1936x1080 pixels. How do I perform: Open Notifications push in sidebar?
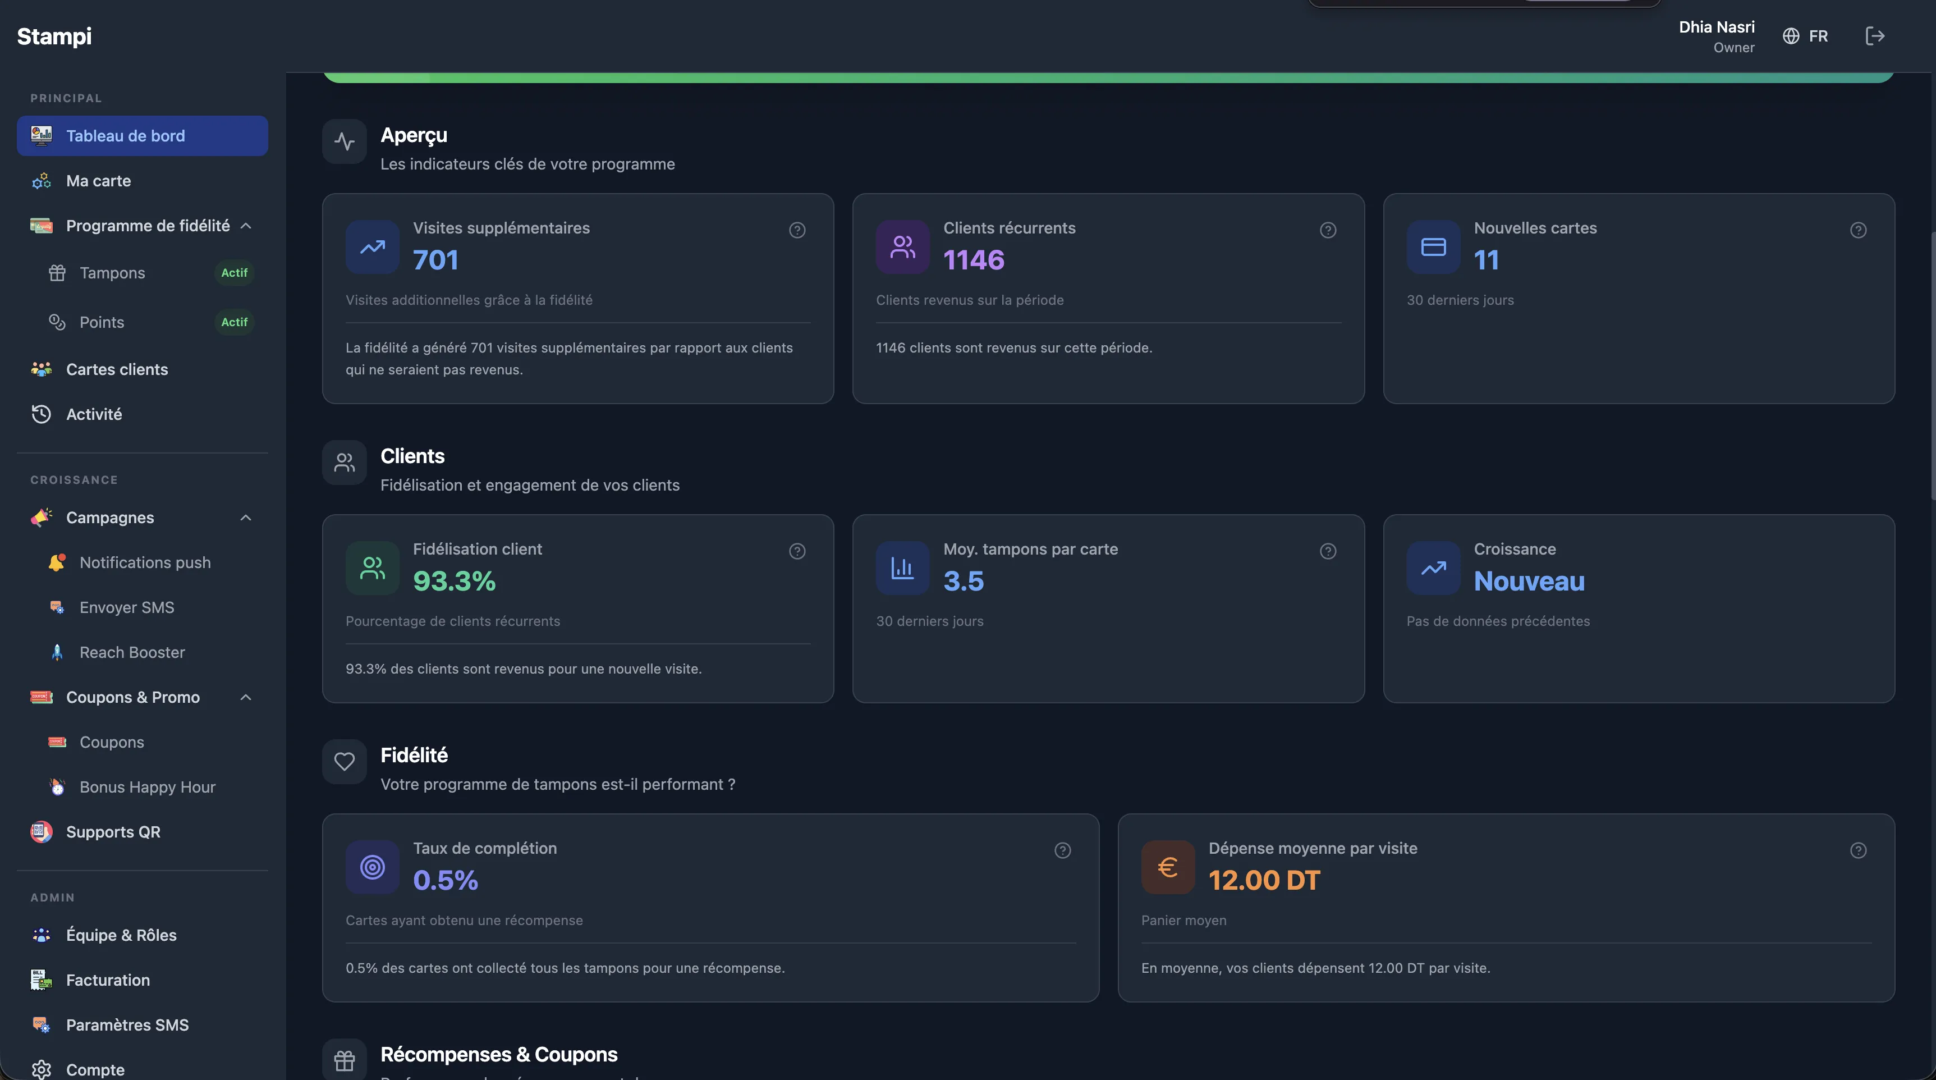145,562
